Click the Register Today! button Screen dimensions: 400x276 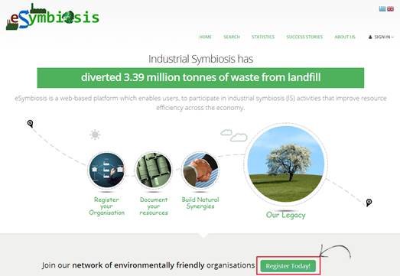click(x=288, y=266)
